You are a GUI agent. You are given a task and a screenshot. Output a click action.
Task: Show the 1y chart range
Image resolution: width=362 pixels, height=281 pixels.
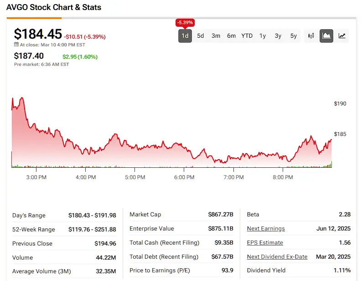click(263, 36)
